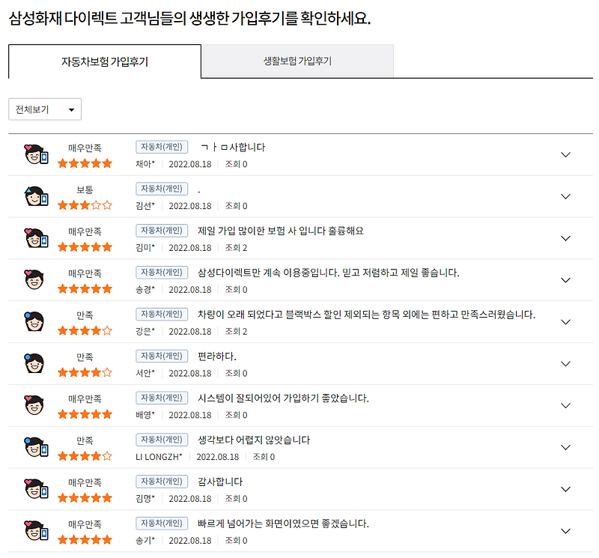
Task: Expand the review by 송경*
Action: [x=565, y=280]
